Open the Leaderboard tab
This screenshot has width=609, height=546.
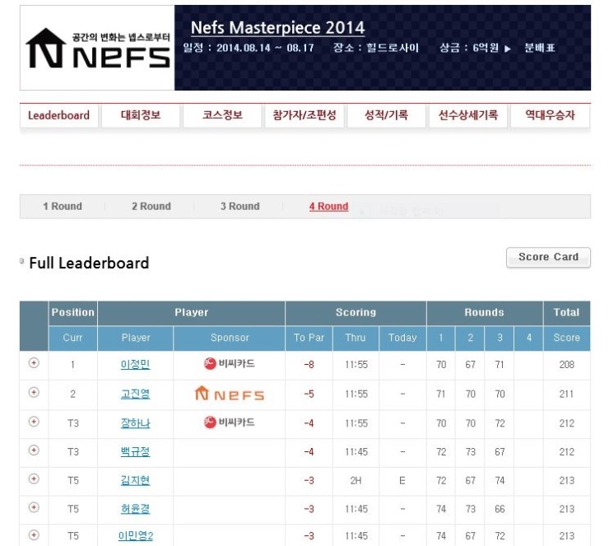(x=58, y=115)
